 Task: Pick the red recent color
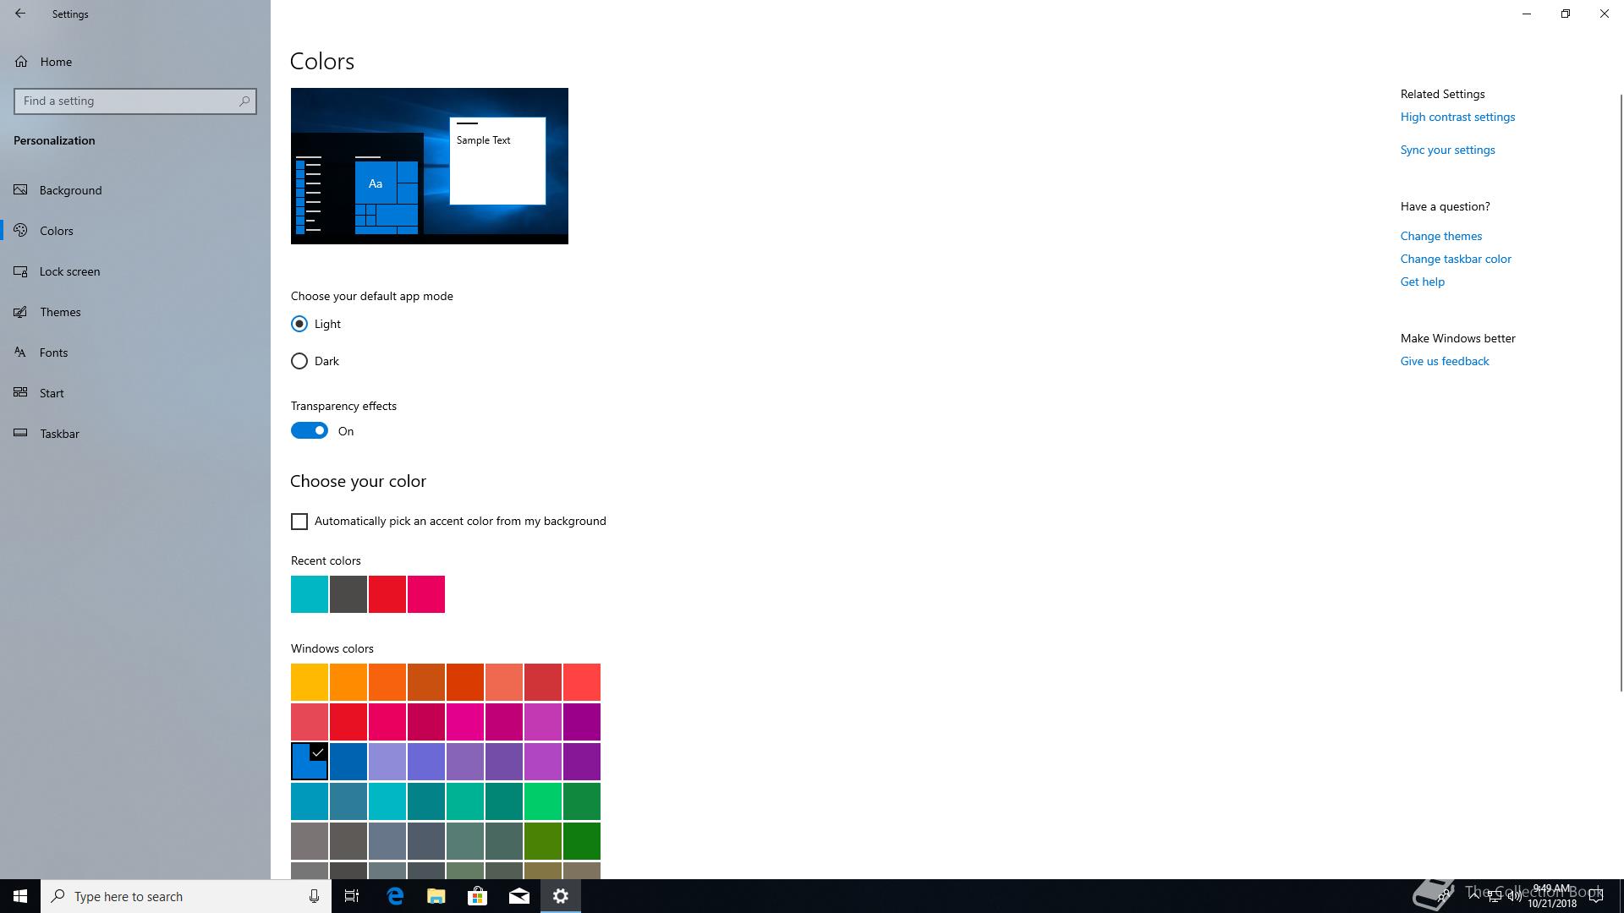(x=387, y=594)
